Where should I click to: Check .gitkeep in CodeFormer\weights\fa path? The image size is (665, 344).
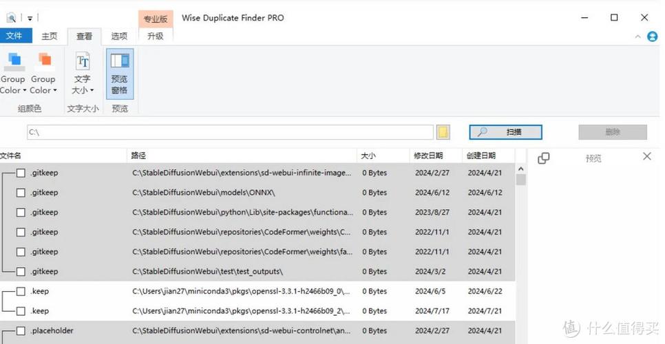(x=21, y=252)
